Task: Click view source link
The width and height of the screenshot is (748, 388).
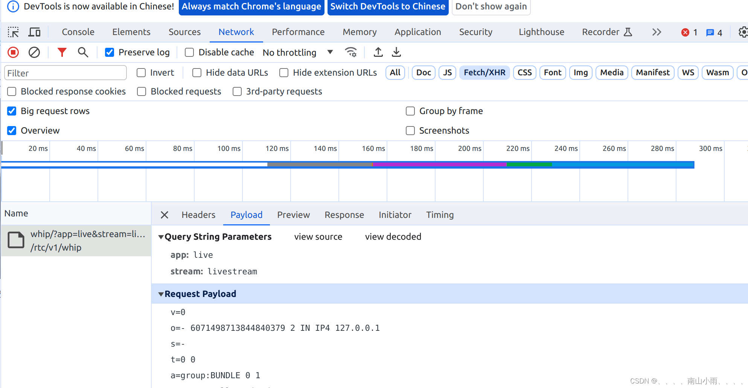Action: pyautogui.click(x=318, y=237)
